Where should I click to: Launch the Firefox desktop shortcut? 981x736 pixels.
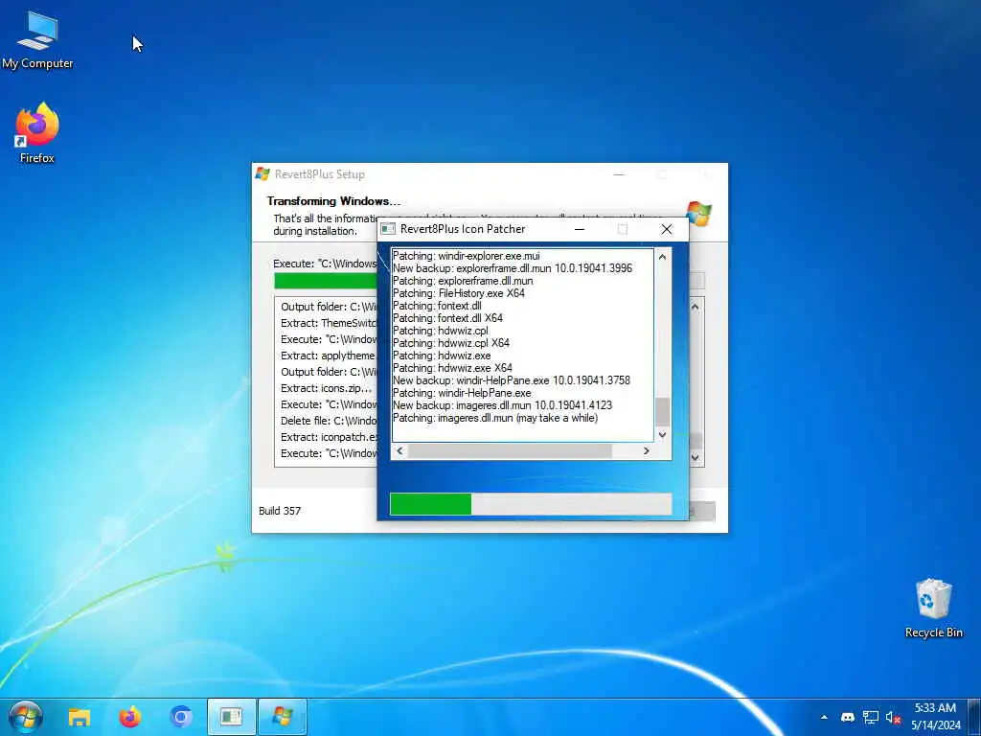pyautogui.click(x=37, y=133)
